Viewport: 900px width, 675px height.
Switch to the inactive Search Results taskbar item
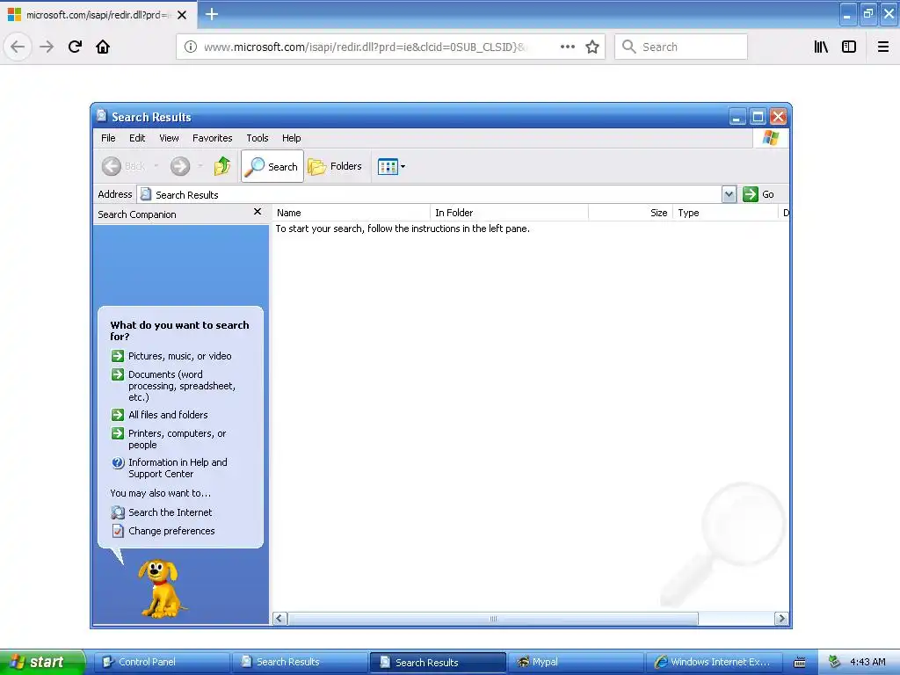pyautogui.click(x=300, y=663)
